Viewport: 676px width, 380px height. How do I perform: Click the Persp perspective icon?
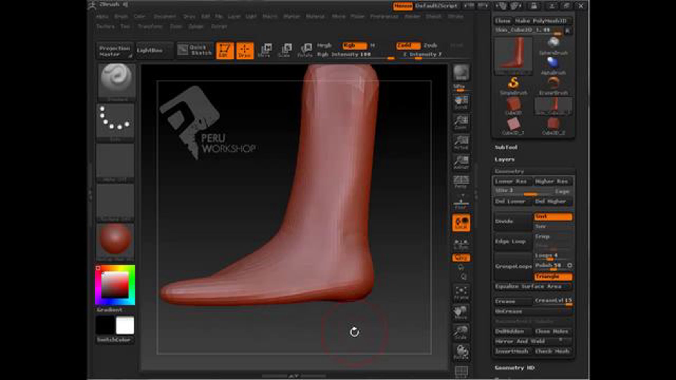(461, 182)
